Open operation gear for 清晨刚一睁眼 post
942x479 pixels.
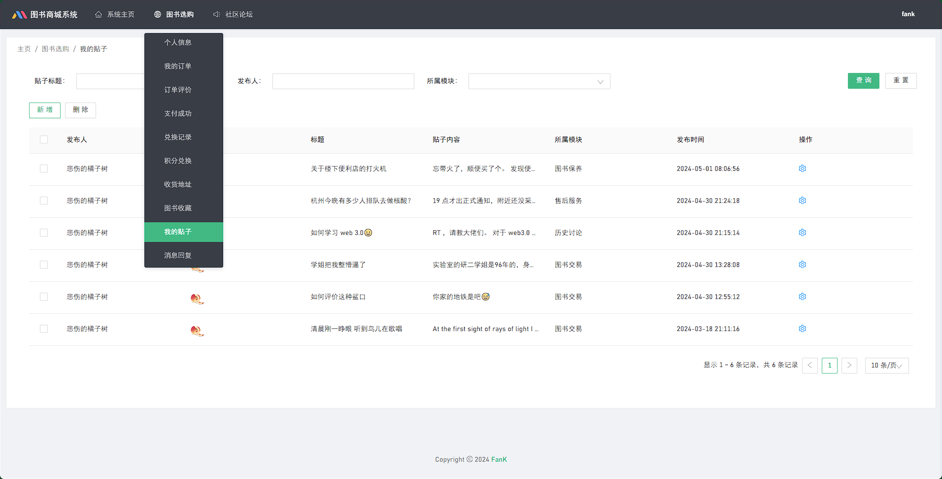coord(802,328)
